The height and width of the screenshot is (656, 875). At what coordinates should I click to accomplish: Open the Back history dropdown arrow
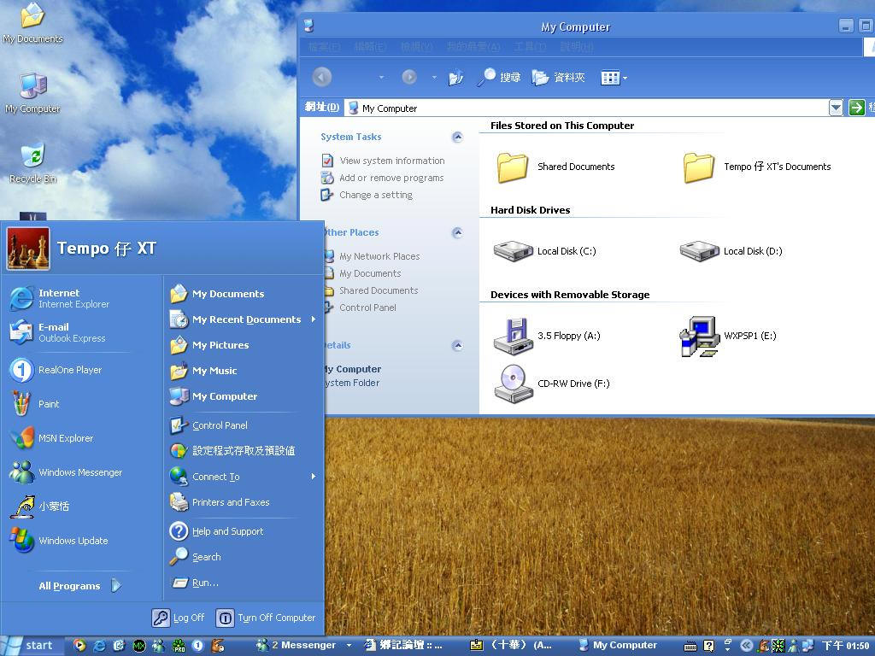coord(381,78)
